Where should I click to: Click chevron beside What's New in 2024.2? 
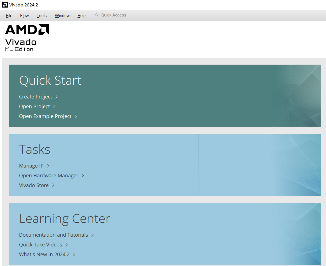(74, 254)
